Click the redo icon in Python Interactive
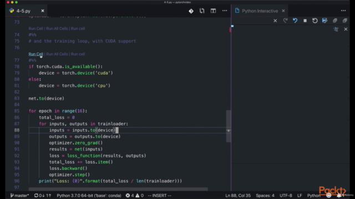This screenshot has height=199, width=355. (285, 21)
